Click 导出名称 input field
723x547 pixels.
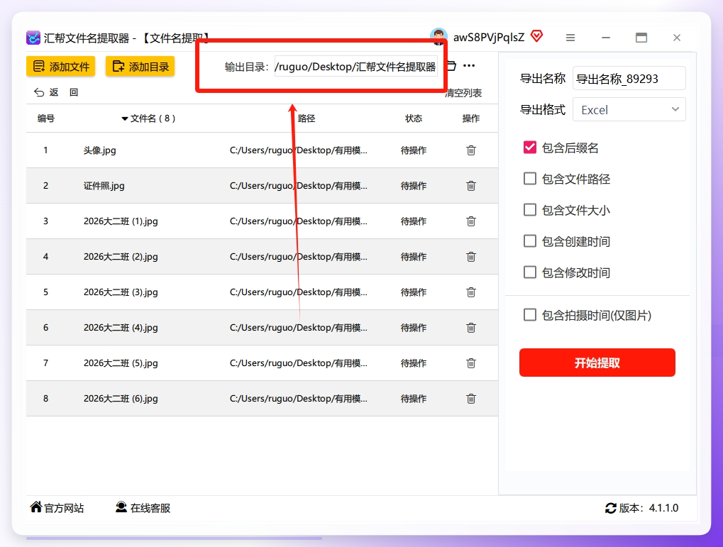coord(629,79)
